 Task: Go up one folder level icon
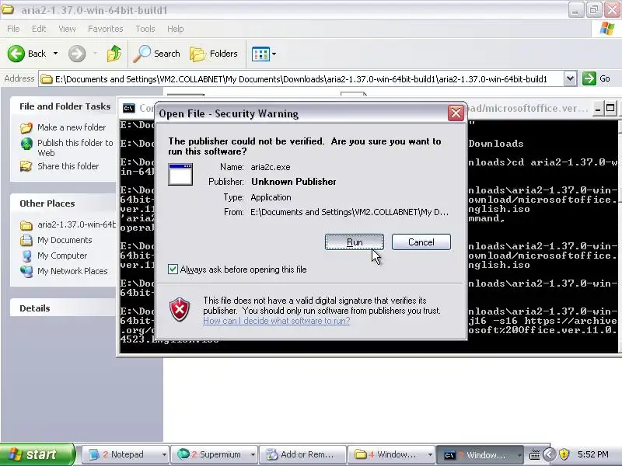[x=114, y=54]
